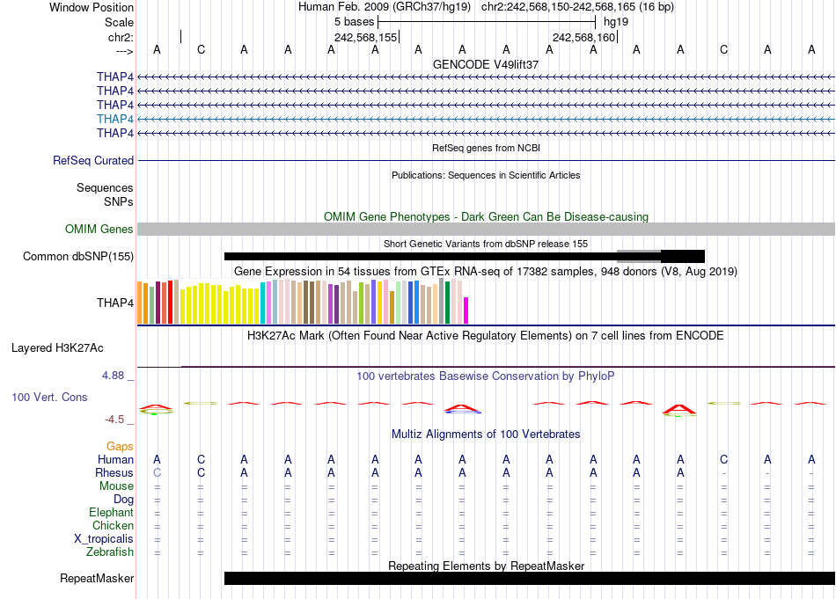
Task: Click the cyan bar in GTEx expression graph
Action: point(263,303)
